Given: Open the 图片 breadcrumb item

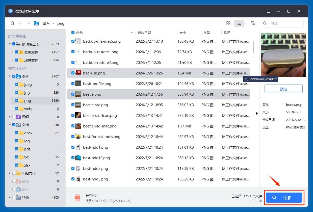Looking at the screenshot, I should point(47,23).
